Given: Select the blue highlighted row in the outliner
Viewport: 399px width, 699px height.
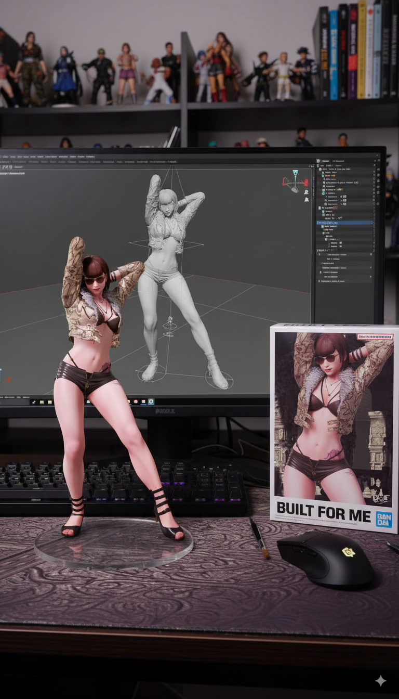Looking at the screenshot, I should [x=345, y=222].
